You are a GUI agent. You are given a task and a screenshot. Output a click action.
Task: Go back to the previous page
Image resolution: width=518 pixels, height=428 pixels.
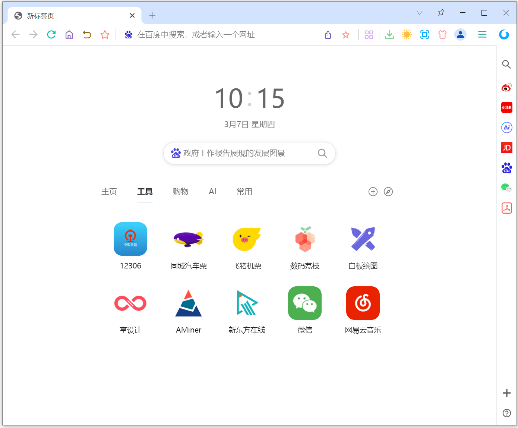pyautogui.click(x=15, y=35)
